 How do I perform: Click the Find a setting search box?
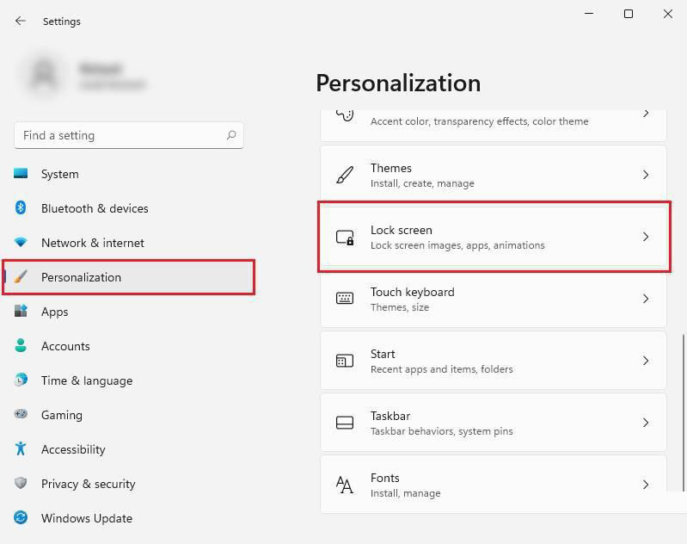120,135
